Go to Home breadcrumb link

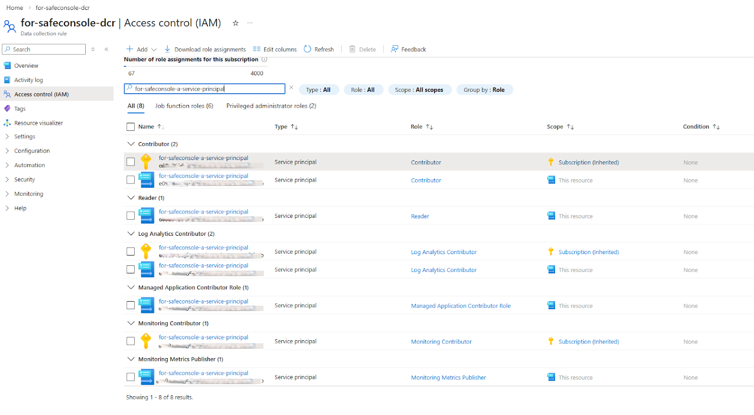click(x=15, y=8)
